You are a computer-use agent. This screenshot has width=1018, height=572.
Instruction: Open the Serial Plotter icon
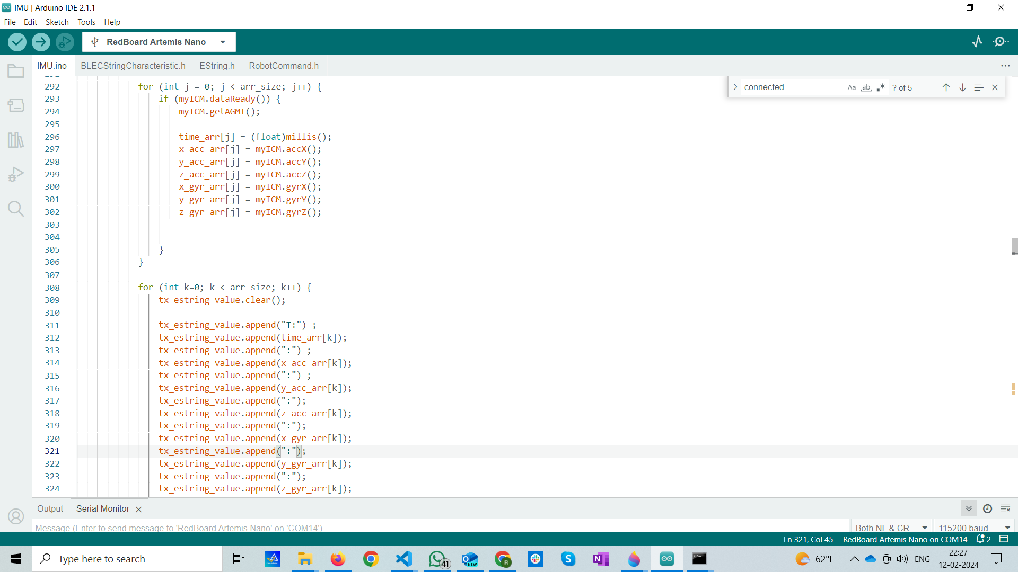[977, 42]
